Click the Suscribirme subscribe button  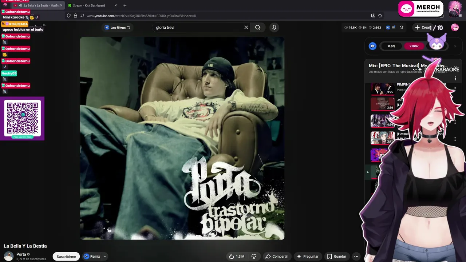[x=66, y=257]
